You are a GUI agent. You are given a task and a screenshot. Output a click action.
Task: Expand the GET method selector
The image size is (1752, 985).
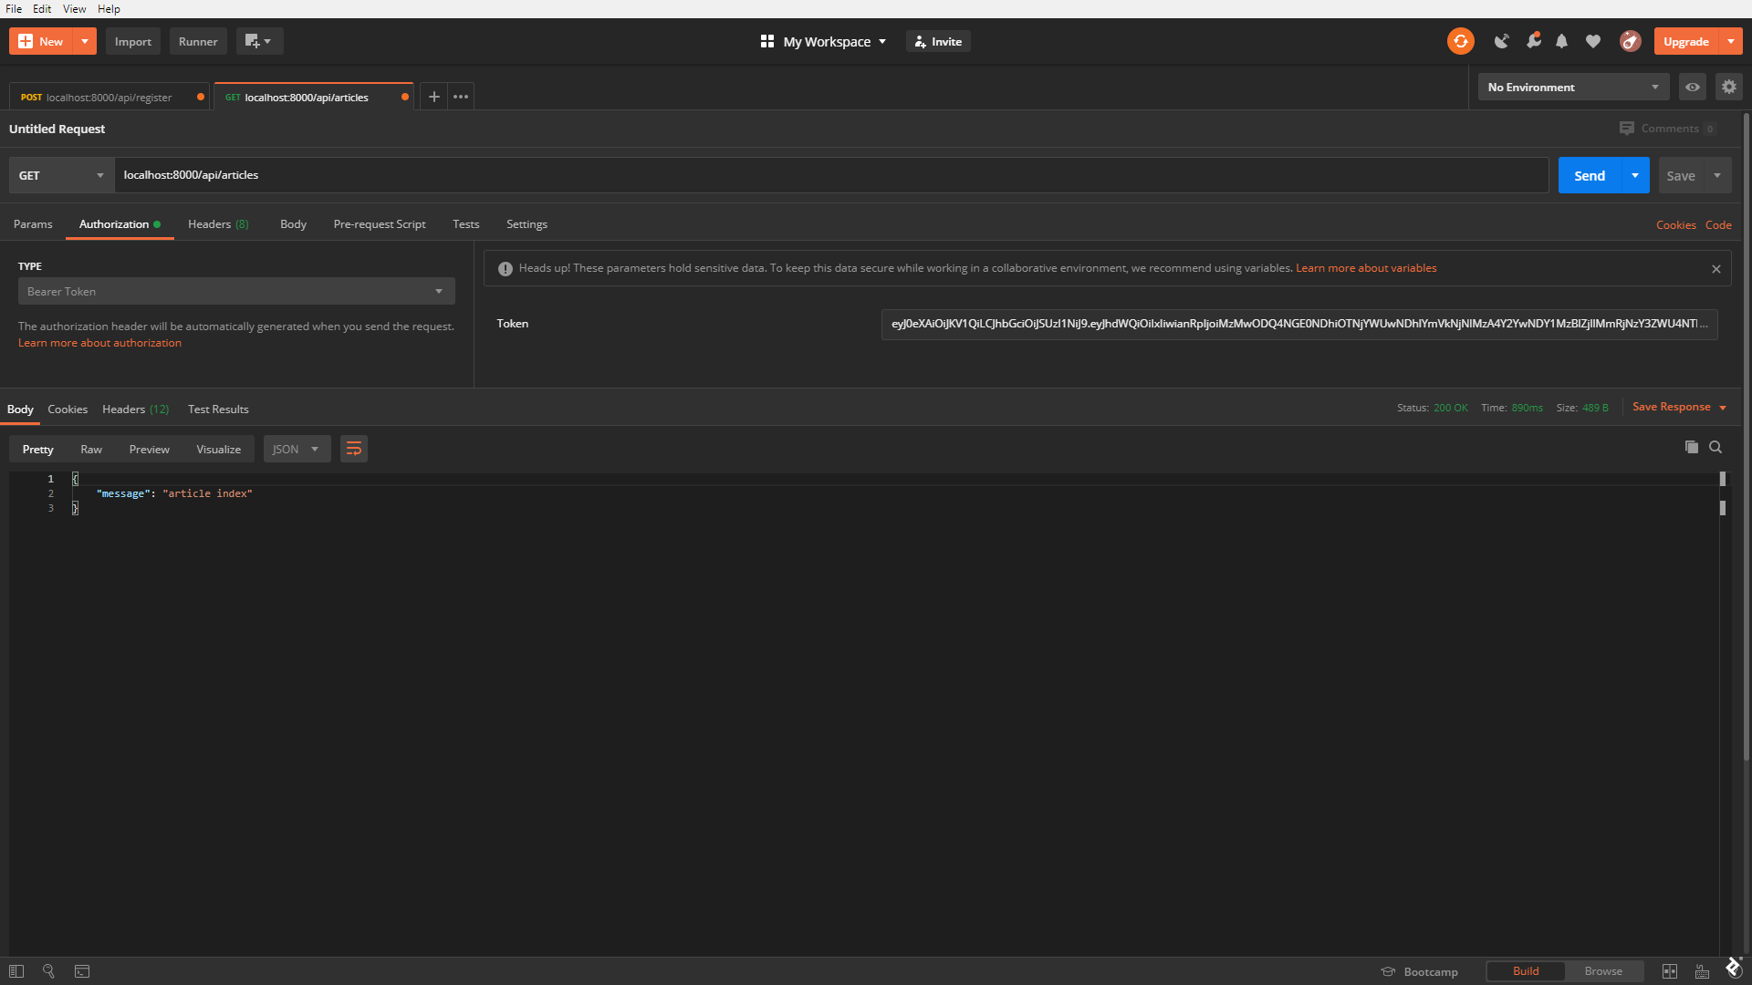(x=59, y=175)
